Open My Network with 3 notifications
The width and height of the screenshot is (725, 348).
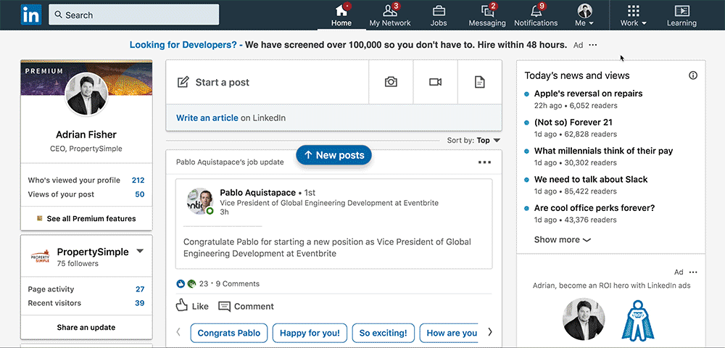(x=390, y=15)
